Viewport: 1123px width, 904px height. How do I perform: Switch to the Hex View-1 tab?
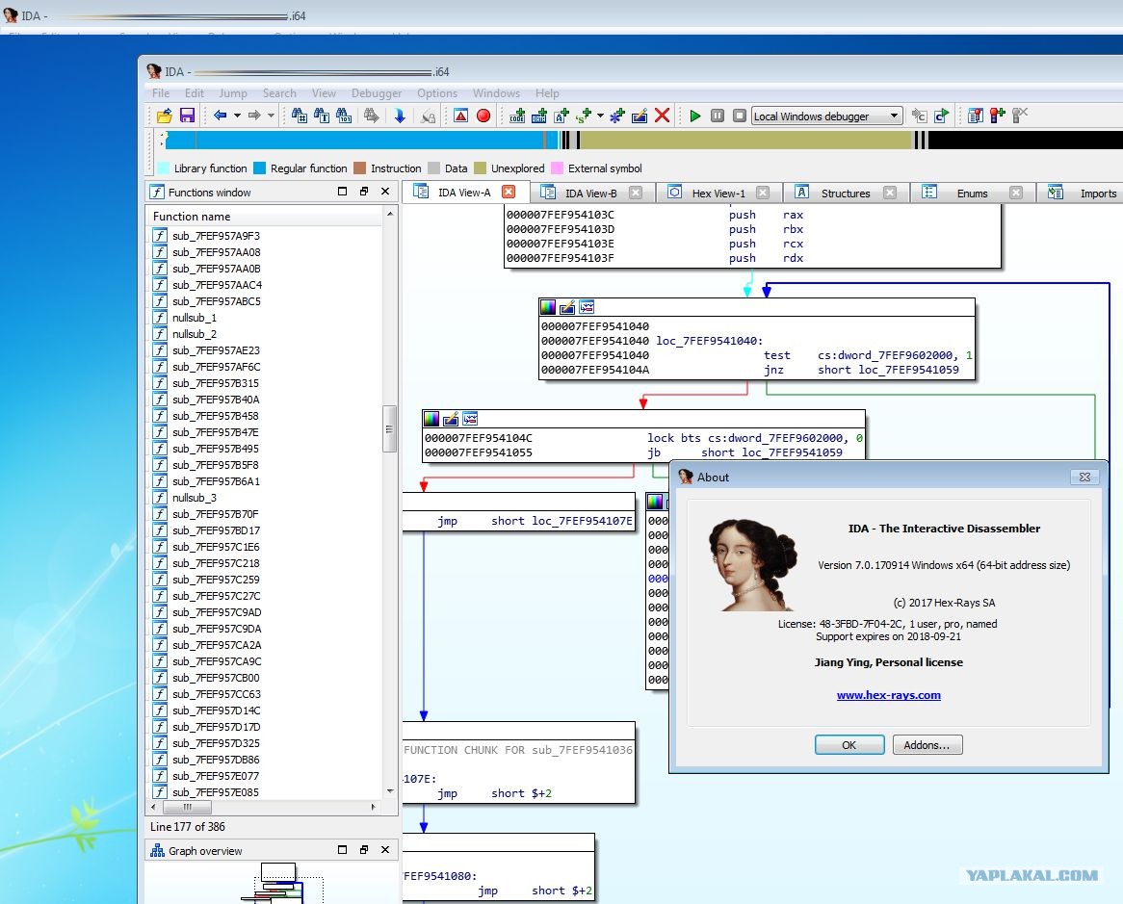coord(718,194)
